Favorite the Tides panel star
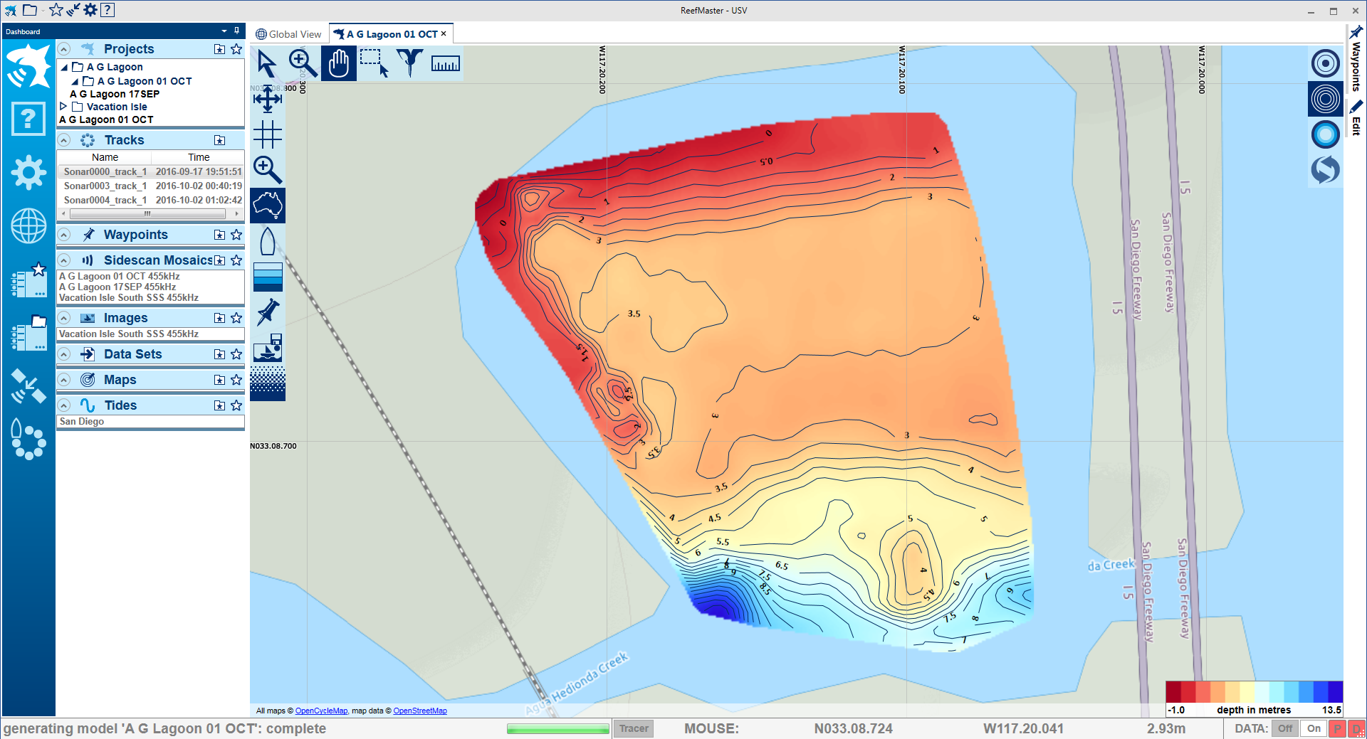This screenshot has width=1367, height=739. click(236, 405)
